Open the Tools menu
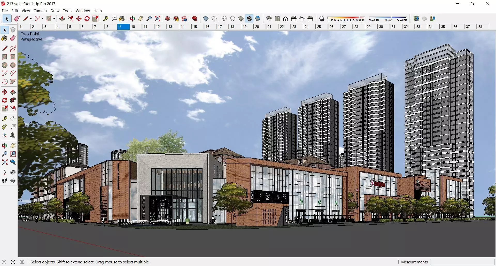The height and width of the screenshot is (266, 496). (x=67, y=11)
